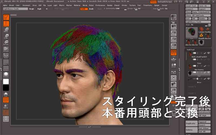Toggle the M material mode
Viewport: 216px width, 135px height.
[47, 9]
